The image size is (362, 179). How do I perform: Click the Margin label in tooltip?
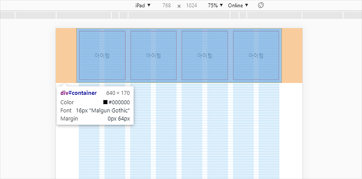pyautogui.click(x=69, y=119)
